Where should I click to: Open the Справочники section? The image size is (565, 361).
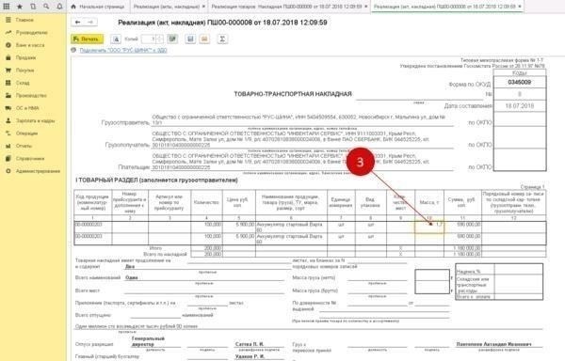[x=30, y=159]
